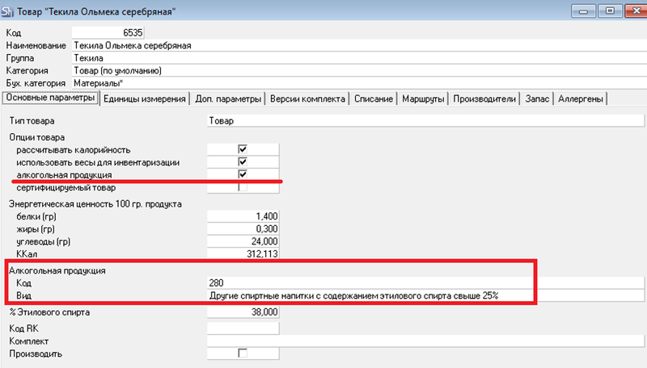Open the Тип товара field

[x=425, y=120]
